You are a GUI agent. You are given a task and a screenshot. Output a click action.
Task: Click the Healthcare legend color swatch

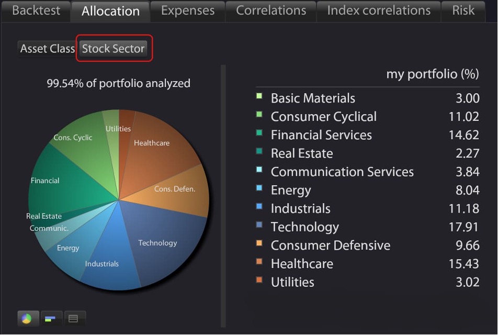pos(259,262)
